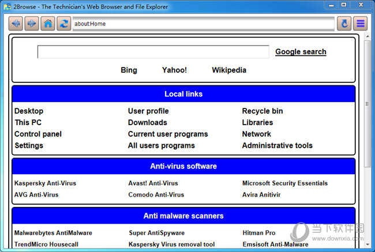Click the go/undo arrow icon beside address bar
This screenshot has height=252, width=375.
coord(344,24)
